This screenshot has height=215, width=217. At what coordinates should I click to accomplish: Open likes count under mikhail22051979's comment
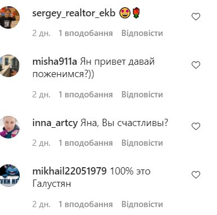point(85,204)
